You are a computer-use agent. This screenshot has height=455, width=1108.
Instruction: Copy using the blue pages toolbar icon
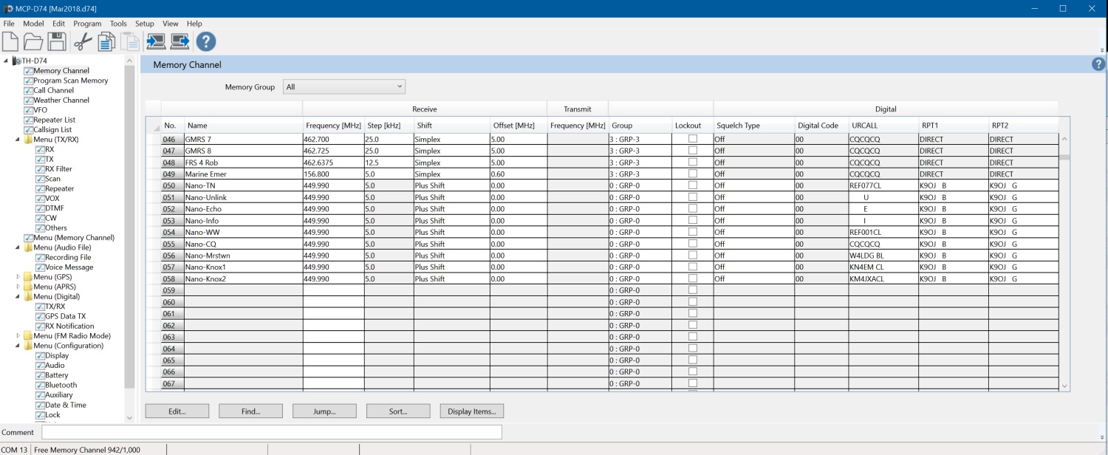(x=106, y=41)
